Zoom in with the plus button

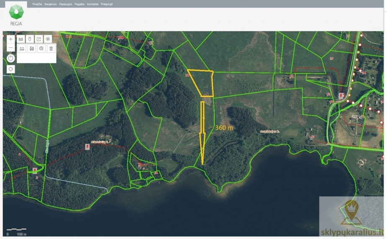(10, 39)
